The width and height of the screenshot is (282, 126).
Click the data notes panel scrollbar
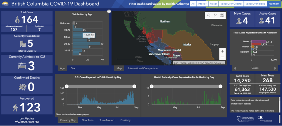pyautogui.click(x=279, y=105)
